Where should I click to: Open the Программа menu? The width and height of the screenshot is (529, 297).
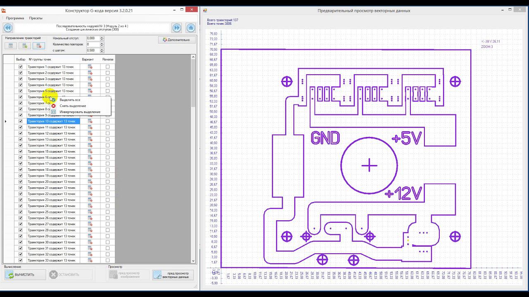coord(15,18)
